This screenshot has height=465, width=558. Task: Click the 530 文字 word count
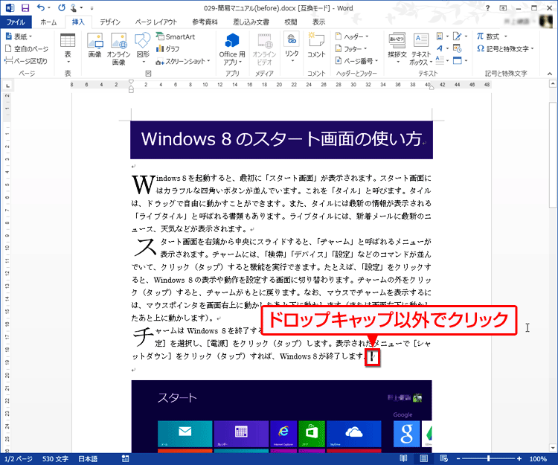pyautogui.click(x=55, y=458)
